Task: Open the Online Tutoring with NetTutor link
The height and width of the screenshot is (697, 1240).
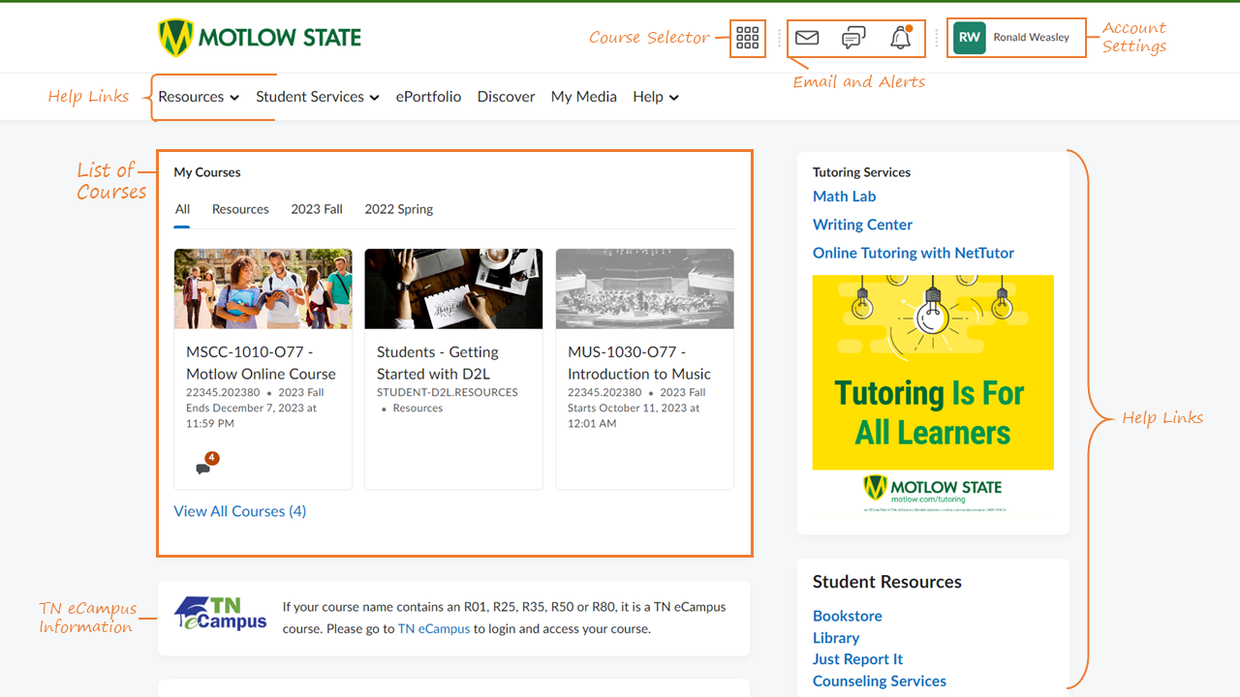Action: (x=913, y=253)
